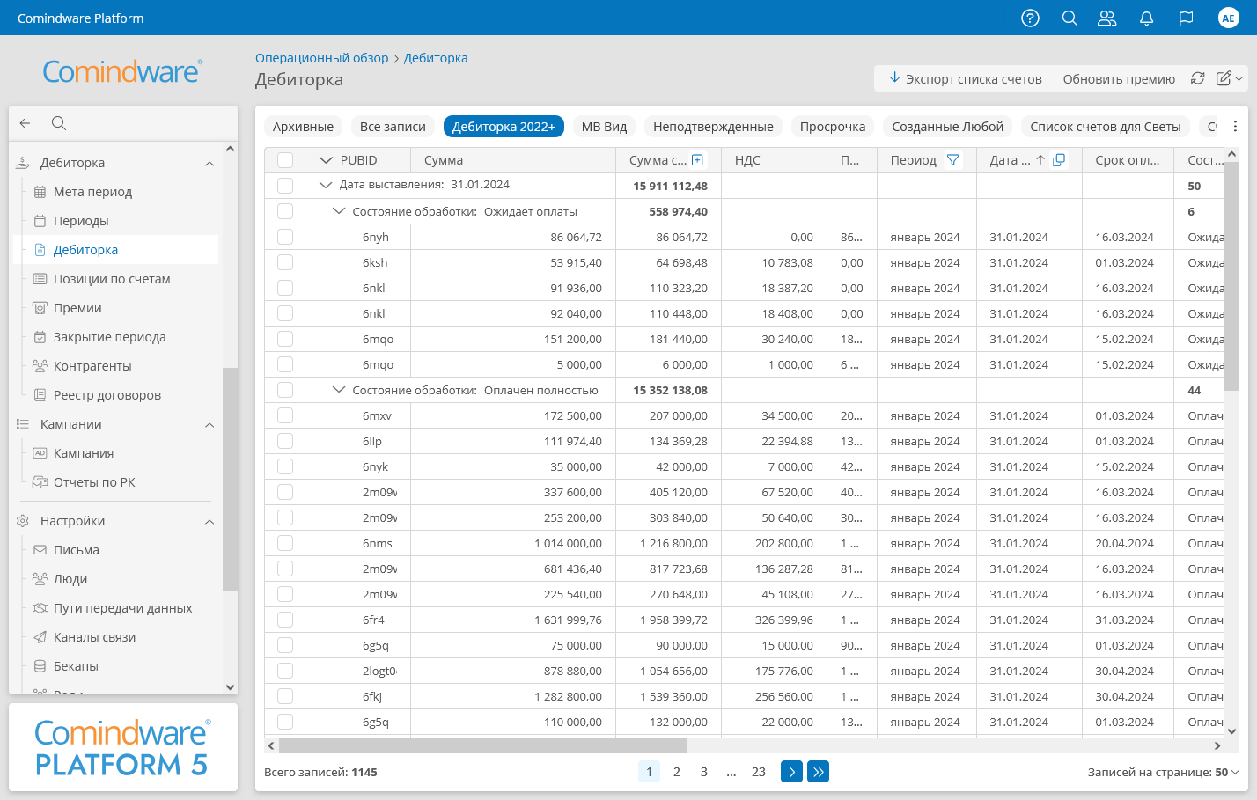1257x800 pixels.
Task: Open Реестр договоров in sidebar
Action: (107, 395)
